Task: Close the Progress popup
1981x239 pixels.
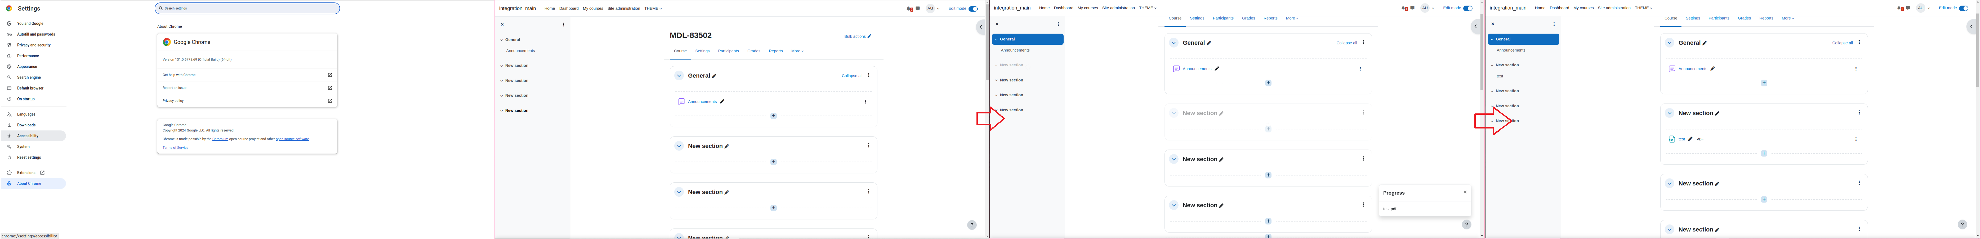Action: point(1465,192)
